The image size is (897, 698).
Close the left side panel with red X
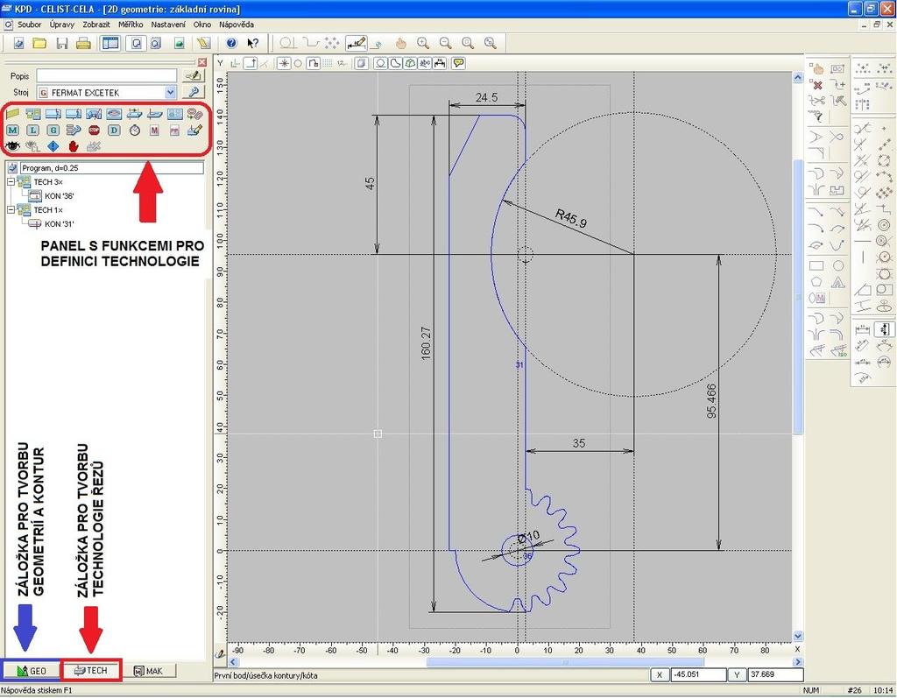[202, 62]
